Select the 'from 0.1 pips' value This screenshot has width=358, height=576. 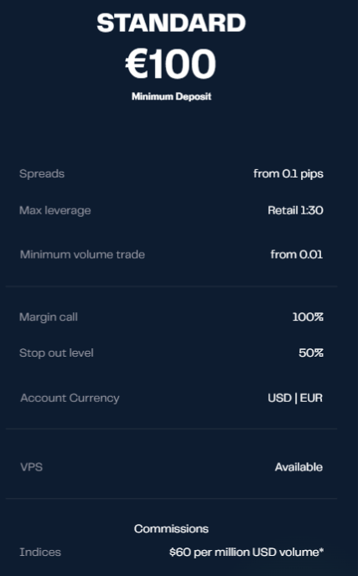point(288,174)
